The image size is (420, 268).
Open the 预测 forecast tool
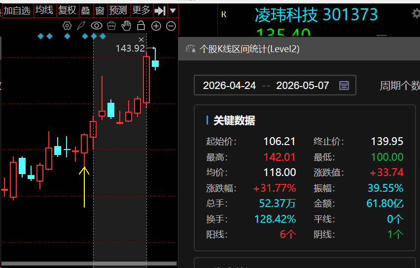pyautogui.click(x=118, y=11)
